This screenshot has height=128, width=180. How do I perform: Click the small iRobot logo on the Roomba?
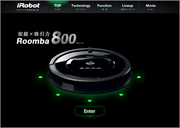point(90,57)
